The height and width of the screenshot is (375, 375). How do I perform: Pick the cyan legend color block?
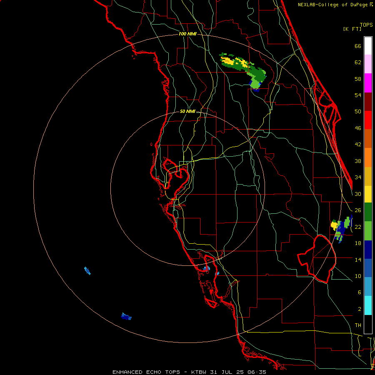pos(368,305)
